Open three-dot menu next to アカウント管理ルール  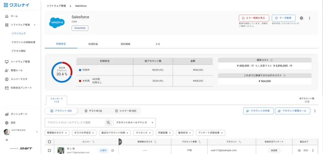(x=315, y=111)
